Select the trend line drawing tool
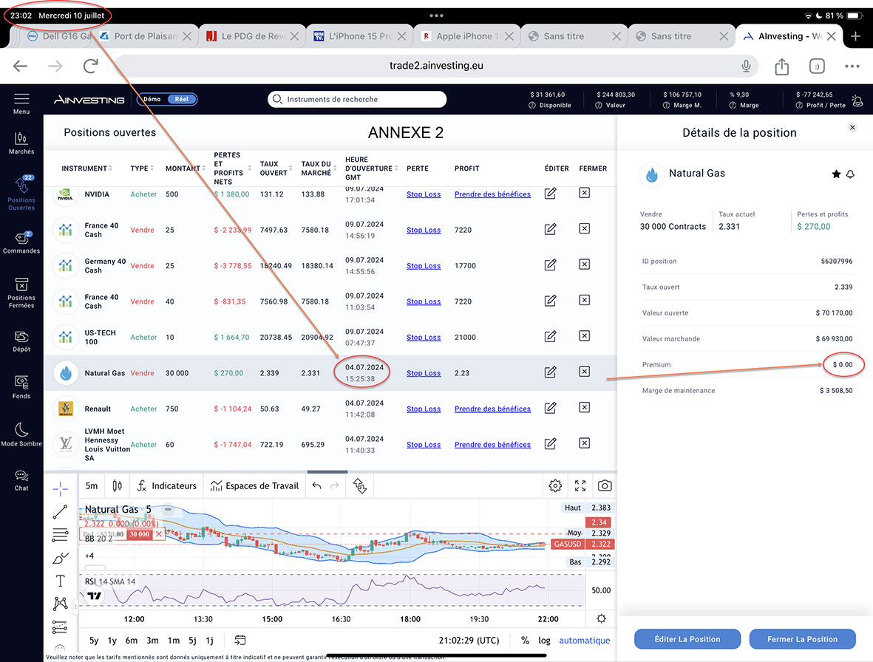Image resolution: width=873 pixels, height=662 pixels. [x=61, y=511]
